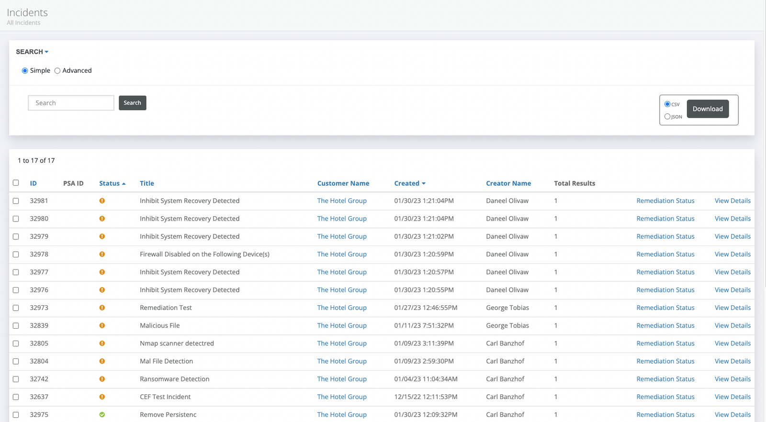Click orange status icon for incident 32637
The image size is (766, 422).
click(102, 397)
